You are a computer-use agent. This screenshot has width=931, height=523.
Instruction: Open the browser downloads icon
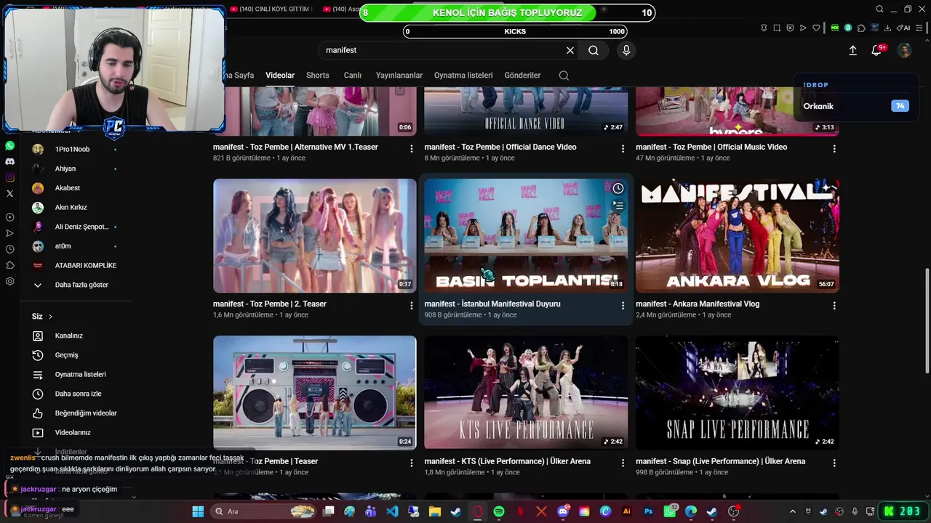click(x=887, y=28)
